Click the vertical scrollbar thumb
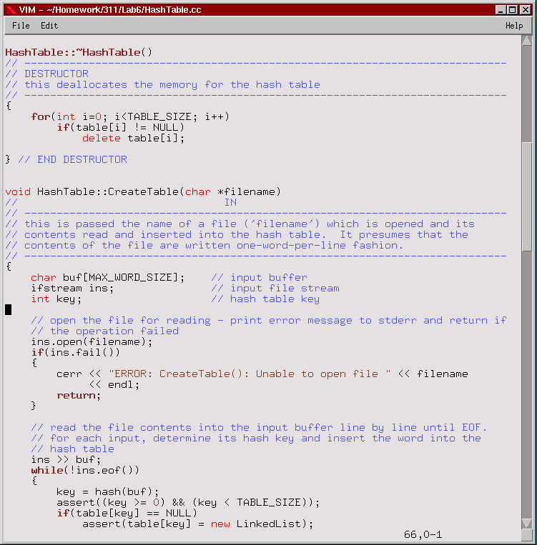The width and height of the screenshot is (537, 545). [x=527, y=196]
